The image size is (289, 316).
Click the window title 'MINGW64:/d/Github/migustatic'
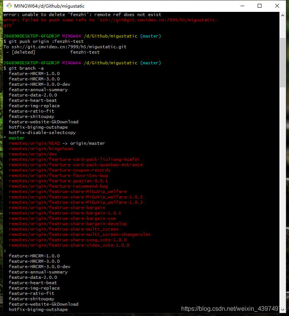pos(49,6)
